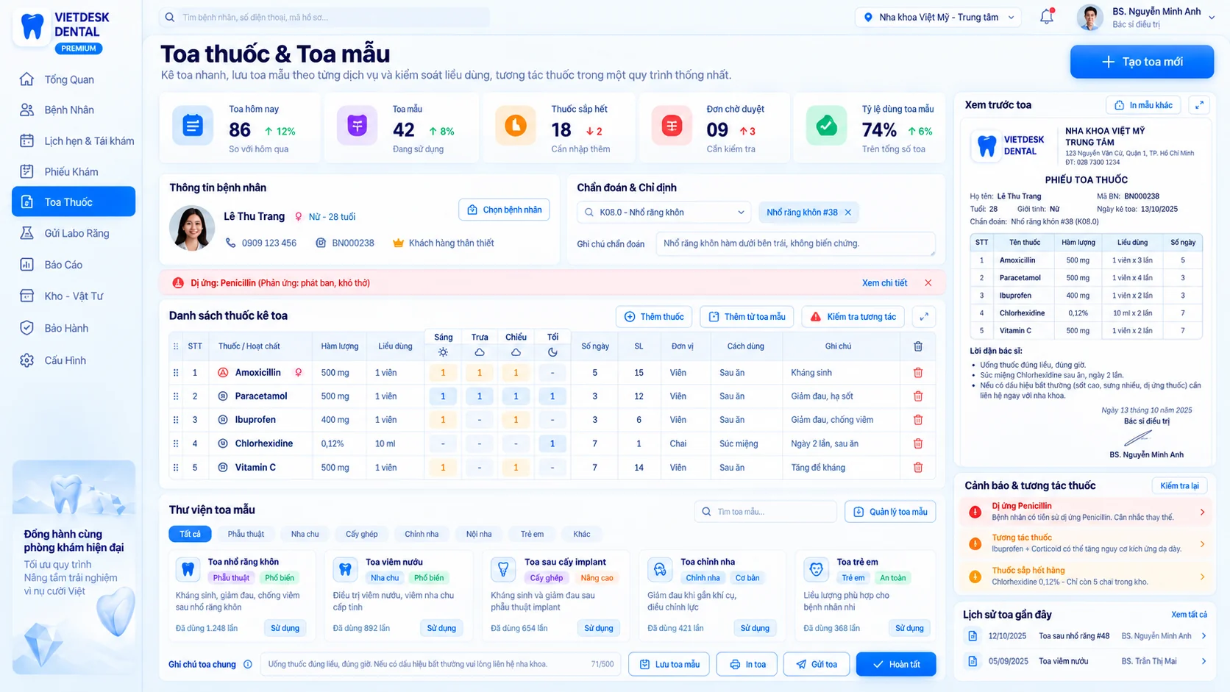Toggle Vitamin C afternoon (Chiều) dose cell

click(516, 468)
